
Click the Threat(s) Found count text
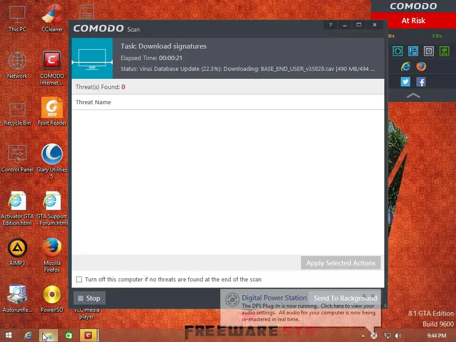tap(100, 87)
